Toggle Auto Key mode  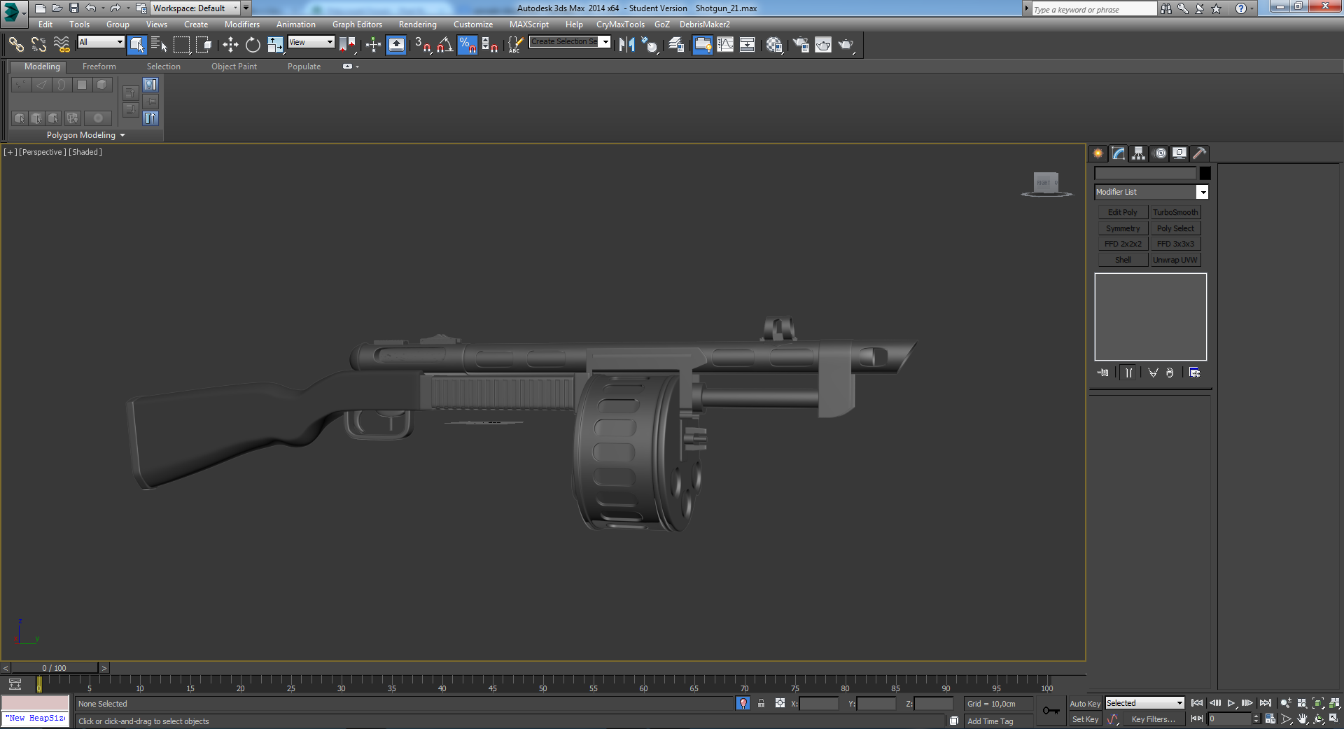click(x=1085, y=704)
